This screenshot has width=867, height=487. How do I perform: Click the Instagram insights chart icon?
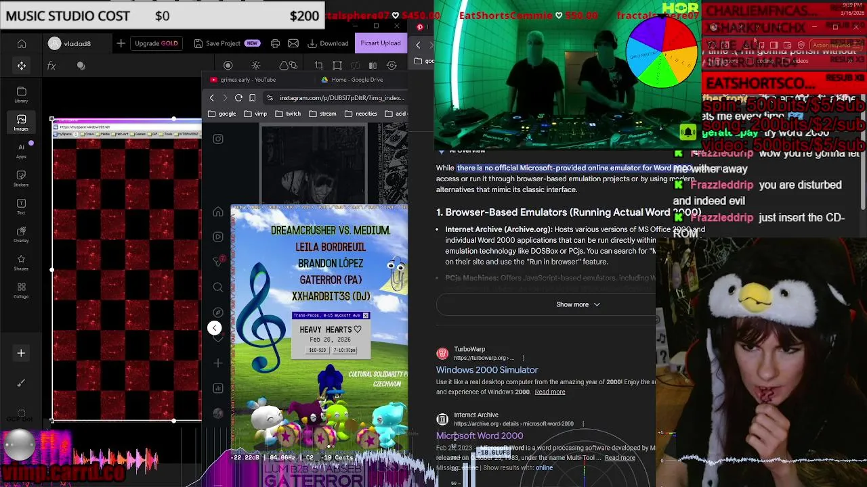point(218,388)
